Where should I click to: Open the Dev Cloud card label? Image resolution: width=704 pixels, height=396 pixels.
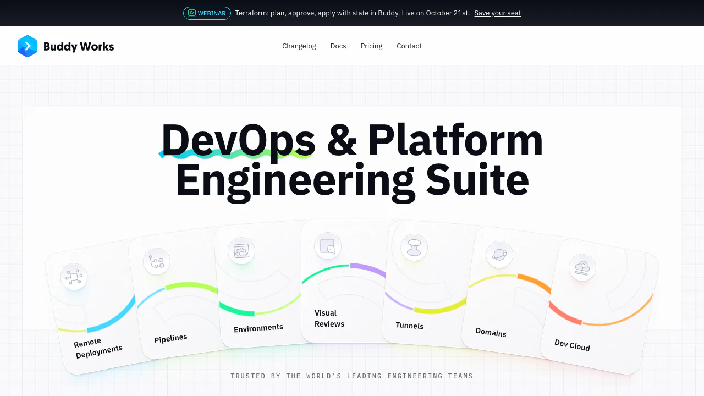tap(572, 345)
